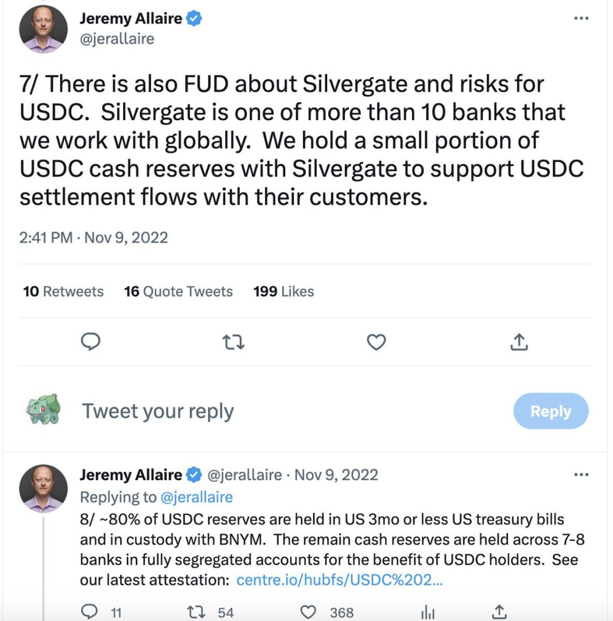This screenshot has height=621, width=613.
Task: Open the 2:41 PM Nov 9, 2022 timestamp
Action: 93,238
